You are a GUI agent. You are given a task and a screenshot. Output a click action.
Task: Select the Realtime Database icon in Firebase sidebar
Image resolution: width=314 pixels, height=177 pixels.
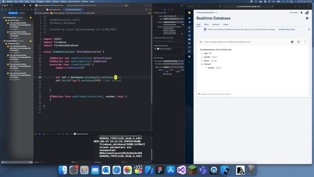coord(189,35)
